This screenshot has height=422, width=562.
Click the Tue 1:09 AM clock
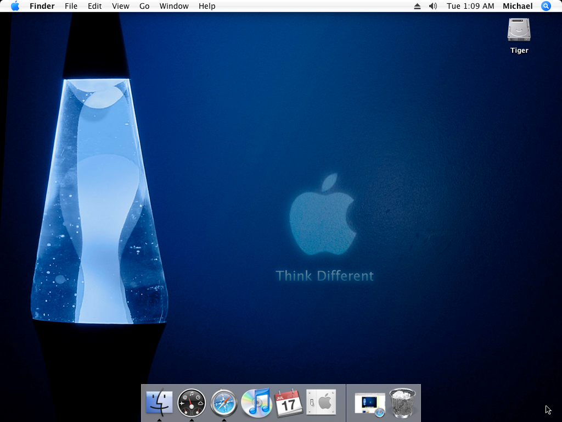point(470,6)
